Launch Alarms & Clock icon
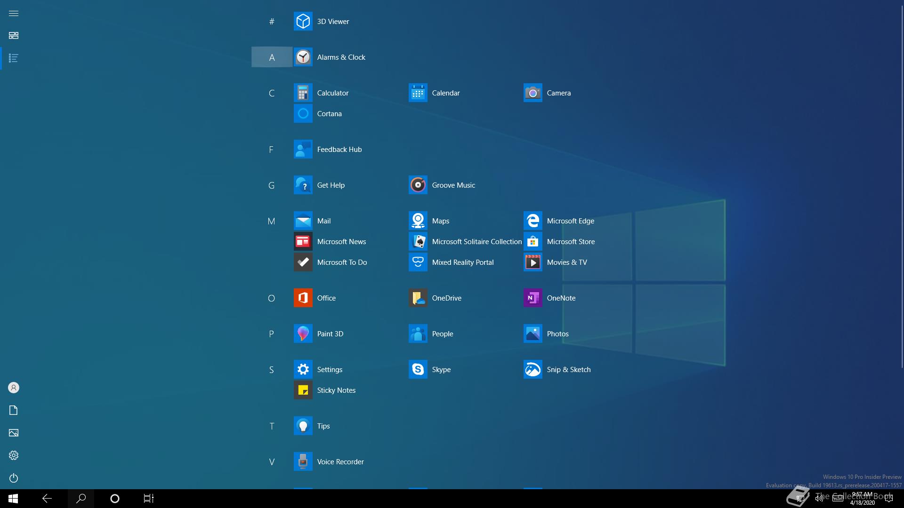This screenshot has height=508, width=904. click(303, 57)
